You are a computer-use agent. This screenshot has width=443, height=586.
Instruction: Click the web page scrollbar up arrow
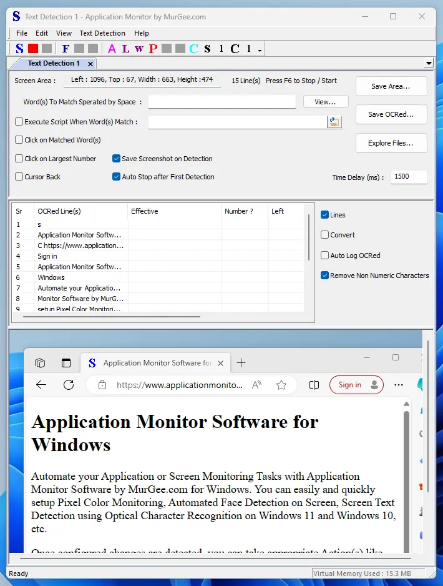coord(406,404)
